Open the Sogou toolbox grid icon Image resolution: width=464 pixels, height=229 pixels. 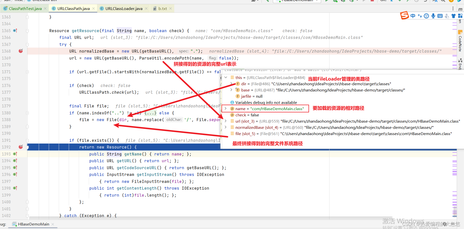(460, 15)
